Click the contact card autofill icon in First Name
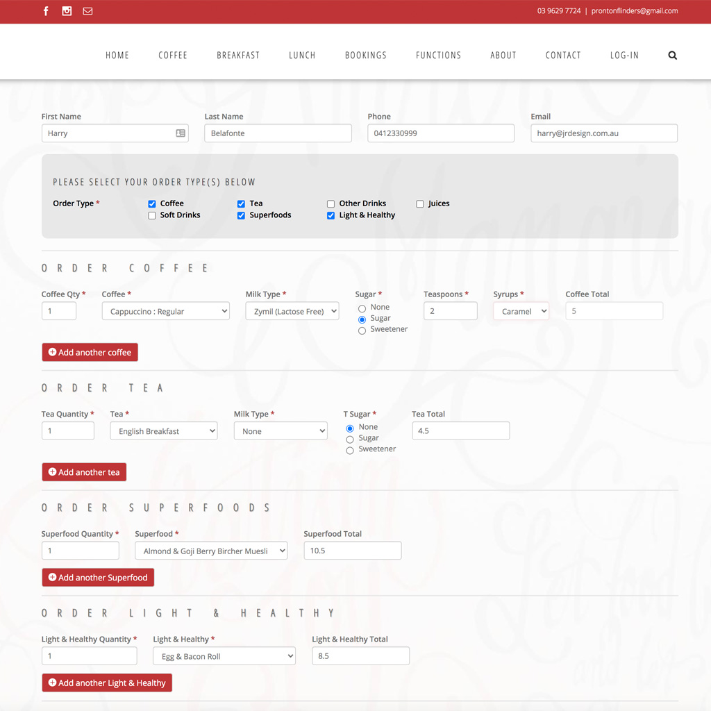 (x=181, y=133)
